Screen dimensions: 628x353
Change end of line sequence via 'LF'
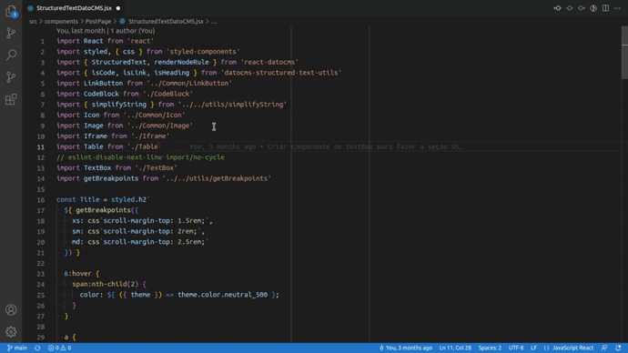point(533,348)
